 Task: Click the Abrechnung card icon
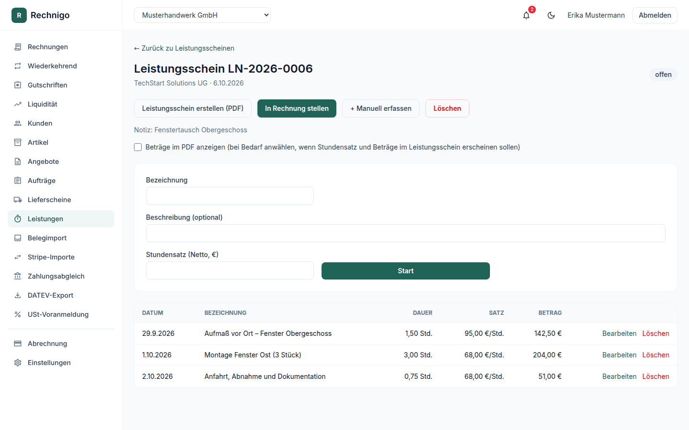point(18,344)
